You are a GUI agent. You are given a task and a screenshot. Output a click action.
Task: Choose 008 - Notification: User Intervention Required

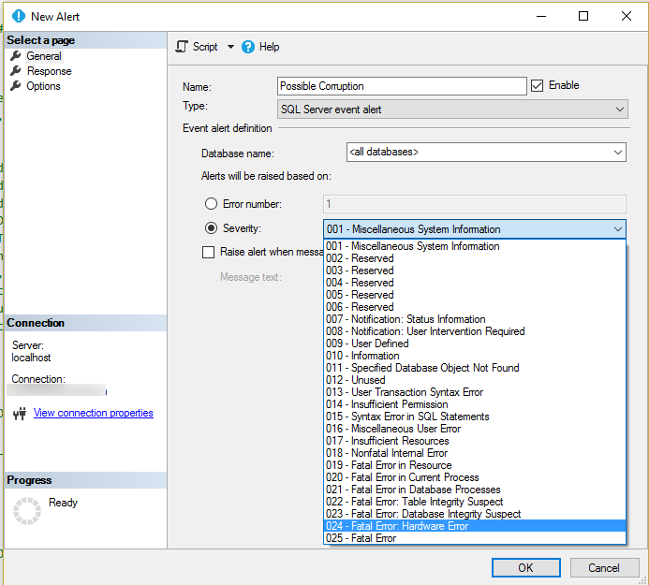pyautogui.click(x=474, y=331)
